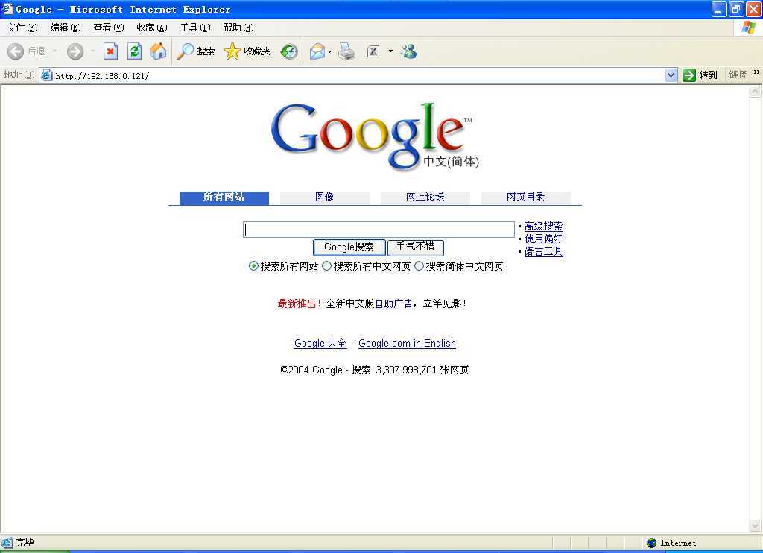Click the Back arrow toolbar icon
763x553 pixels.
(x=16, y=51)
